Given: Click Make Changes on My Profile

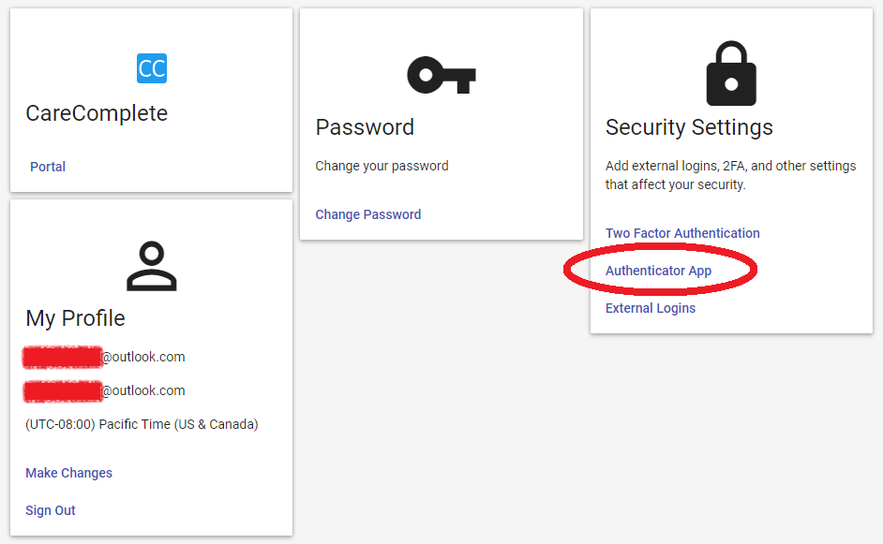Looking at the screenshot, I should click(68, 473).
